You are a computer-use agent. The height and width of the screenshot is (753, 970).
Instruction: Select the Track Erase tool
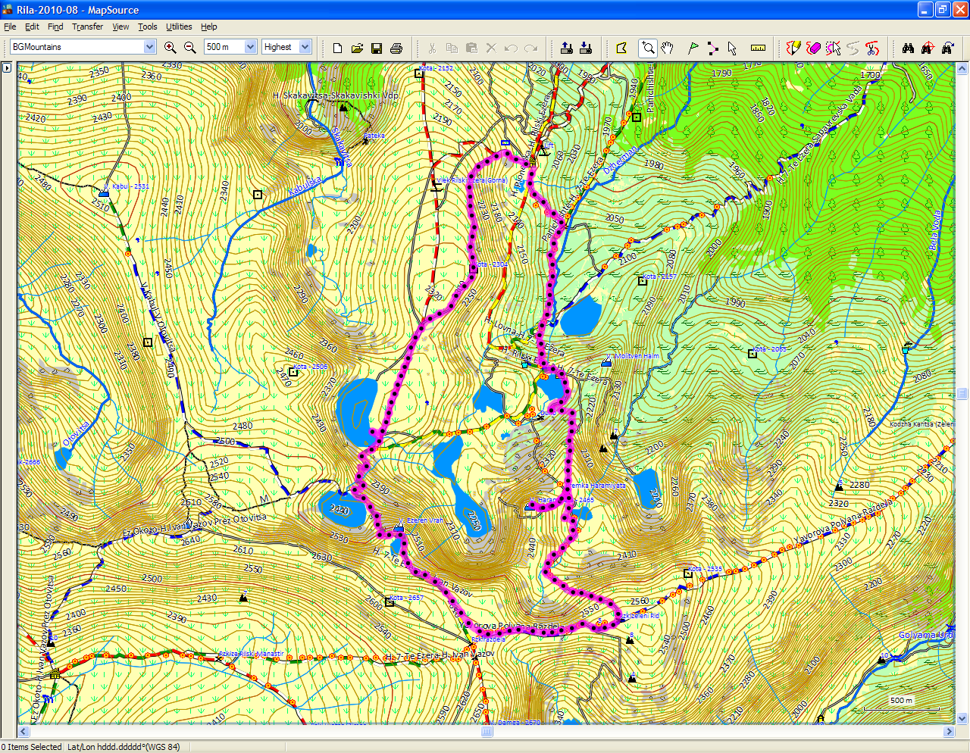point(813,48)
